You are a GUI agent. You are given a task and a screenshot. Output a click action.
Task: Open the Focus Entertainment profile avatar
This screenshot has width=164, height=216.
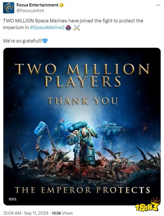click(x=8, y=8)
